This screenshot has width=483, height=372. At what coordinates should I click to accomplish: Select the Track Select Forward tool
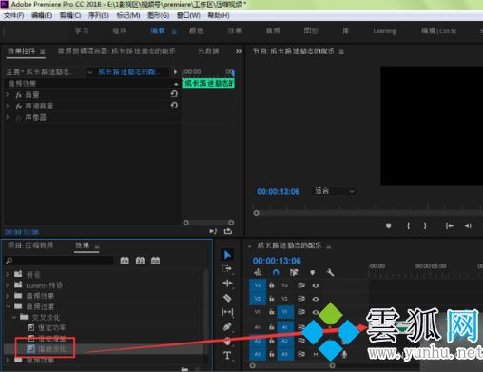[x=227, y=269]
